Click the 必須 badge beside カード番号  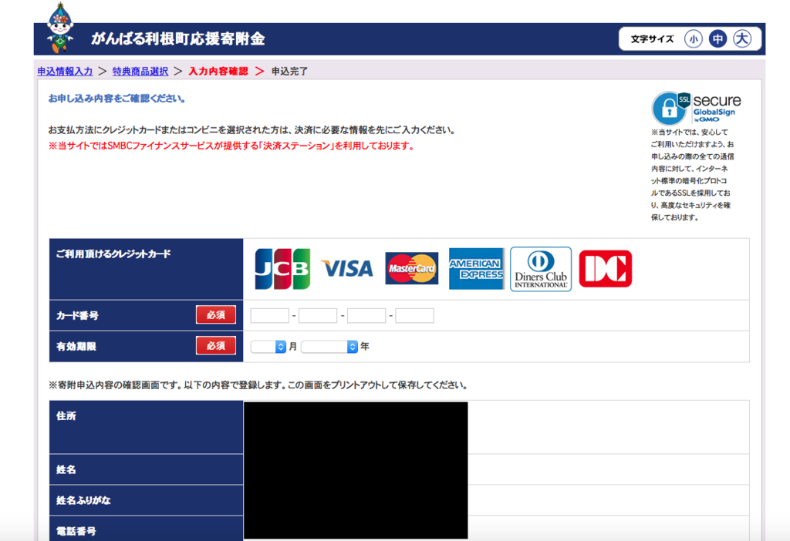(x=216, y=315)
